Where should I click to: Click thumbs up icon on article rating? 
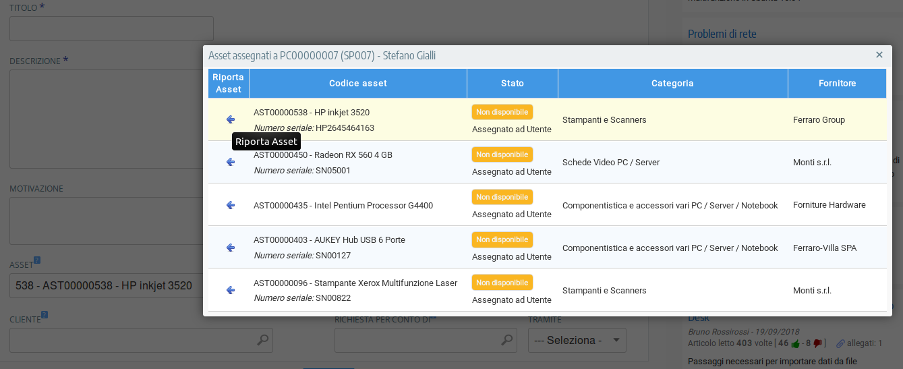pyautogui.click(x=796, y=343)
